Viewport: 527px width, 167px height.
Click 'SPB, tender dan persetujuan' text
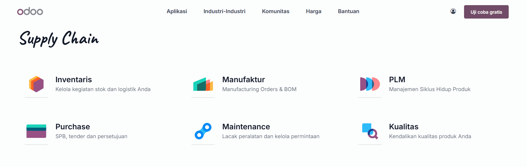pyautogui.click(x=91, y=136)
